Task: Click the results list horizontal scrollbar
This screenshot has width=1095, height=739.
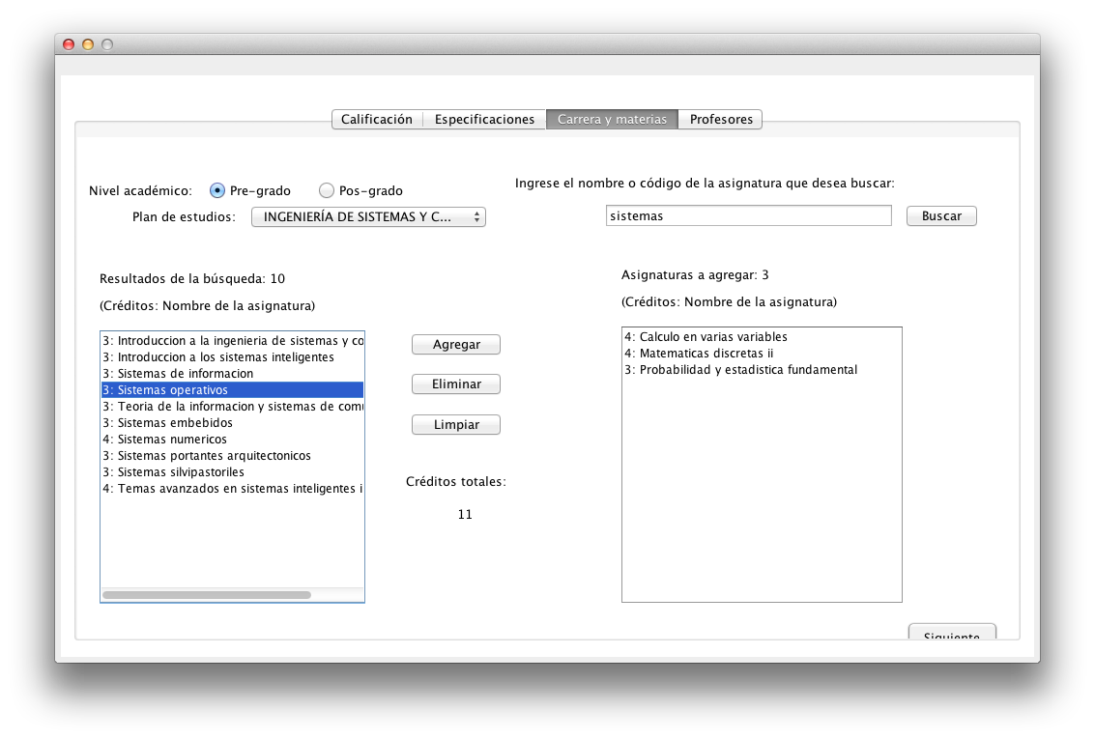Action: (x=207, y=594)
